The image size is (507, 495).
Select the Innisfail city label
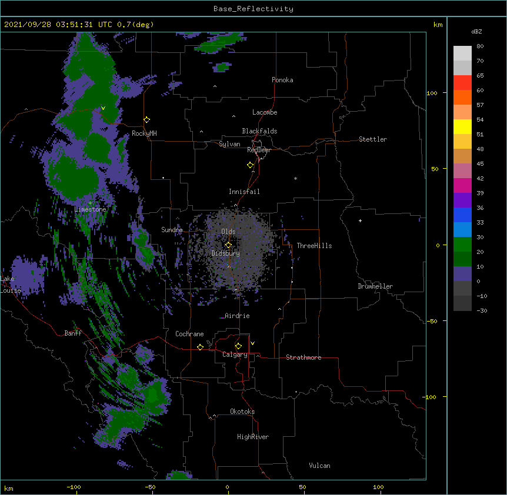244,192
